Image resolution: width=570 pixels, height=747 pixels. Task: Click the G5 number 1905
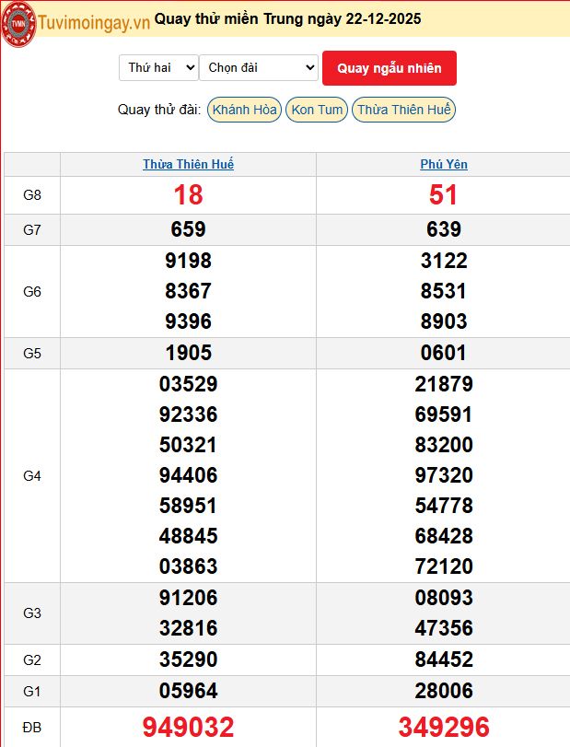[188, 353]
